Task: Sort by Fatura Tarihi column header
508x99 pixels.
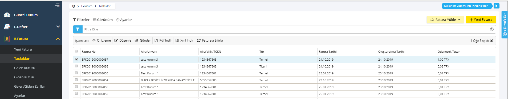Action: coord(328,52)
